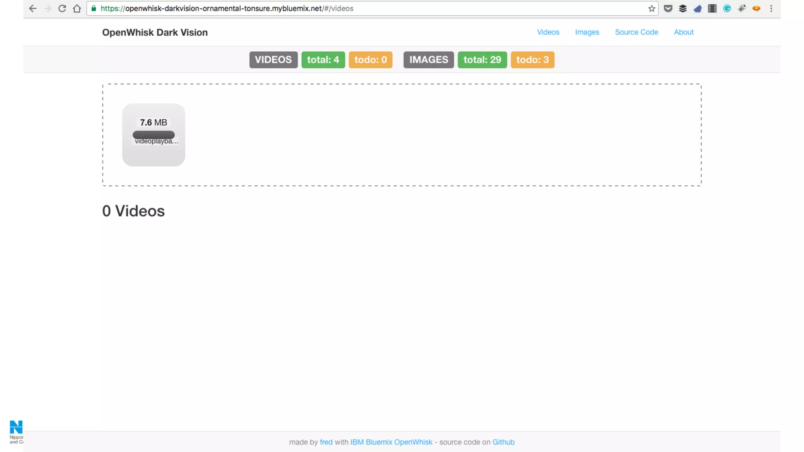Click the browser back arrow

click(x=33, y=8)
